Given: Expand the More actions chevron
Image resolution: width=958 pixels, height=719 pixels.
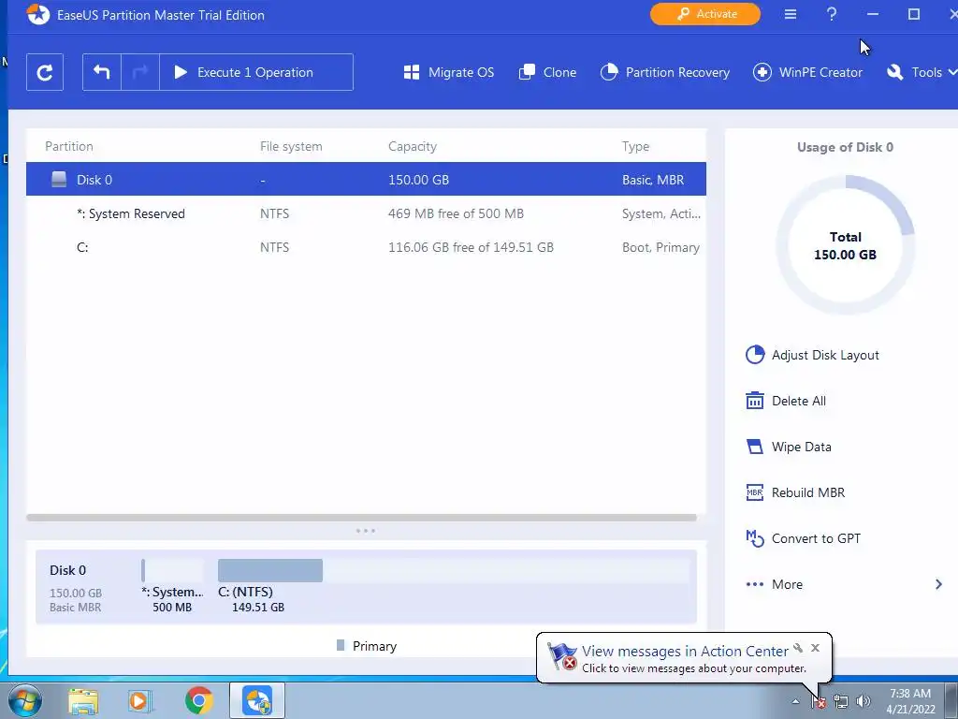Looking at the screenshot, I should [938, 584].
